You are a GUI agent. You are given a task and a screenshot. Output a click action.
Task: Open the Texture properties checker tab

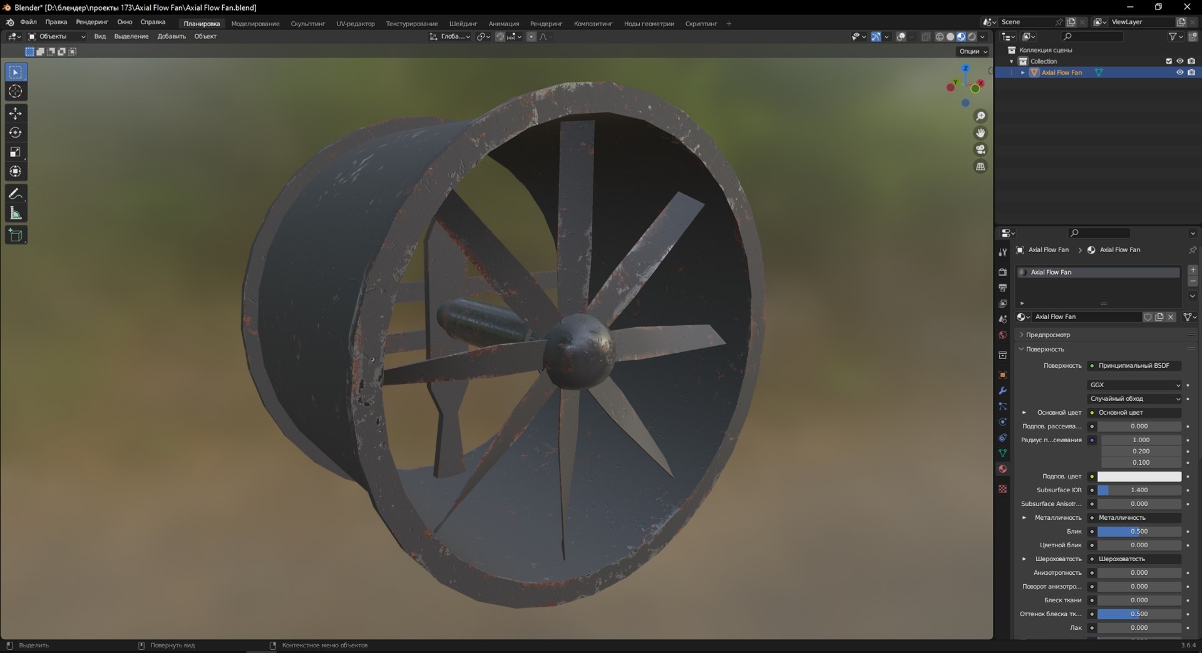pyautogui.click(x=1002, y=488)
